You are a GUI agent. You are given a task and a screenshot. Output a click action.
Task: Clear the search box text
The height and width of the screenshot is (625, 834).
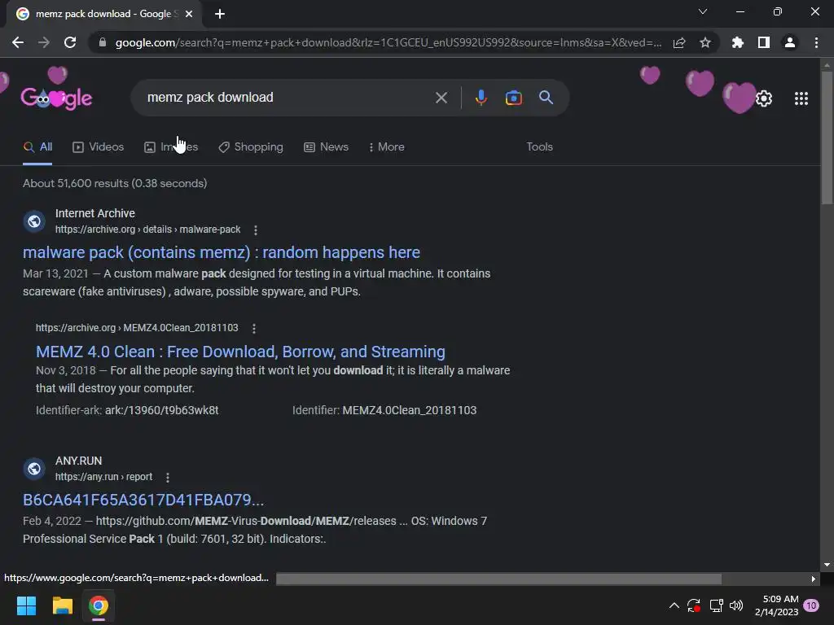tap(441, 98)
